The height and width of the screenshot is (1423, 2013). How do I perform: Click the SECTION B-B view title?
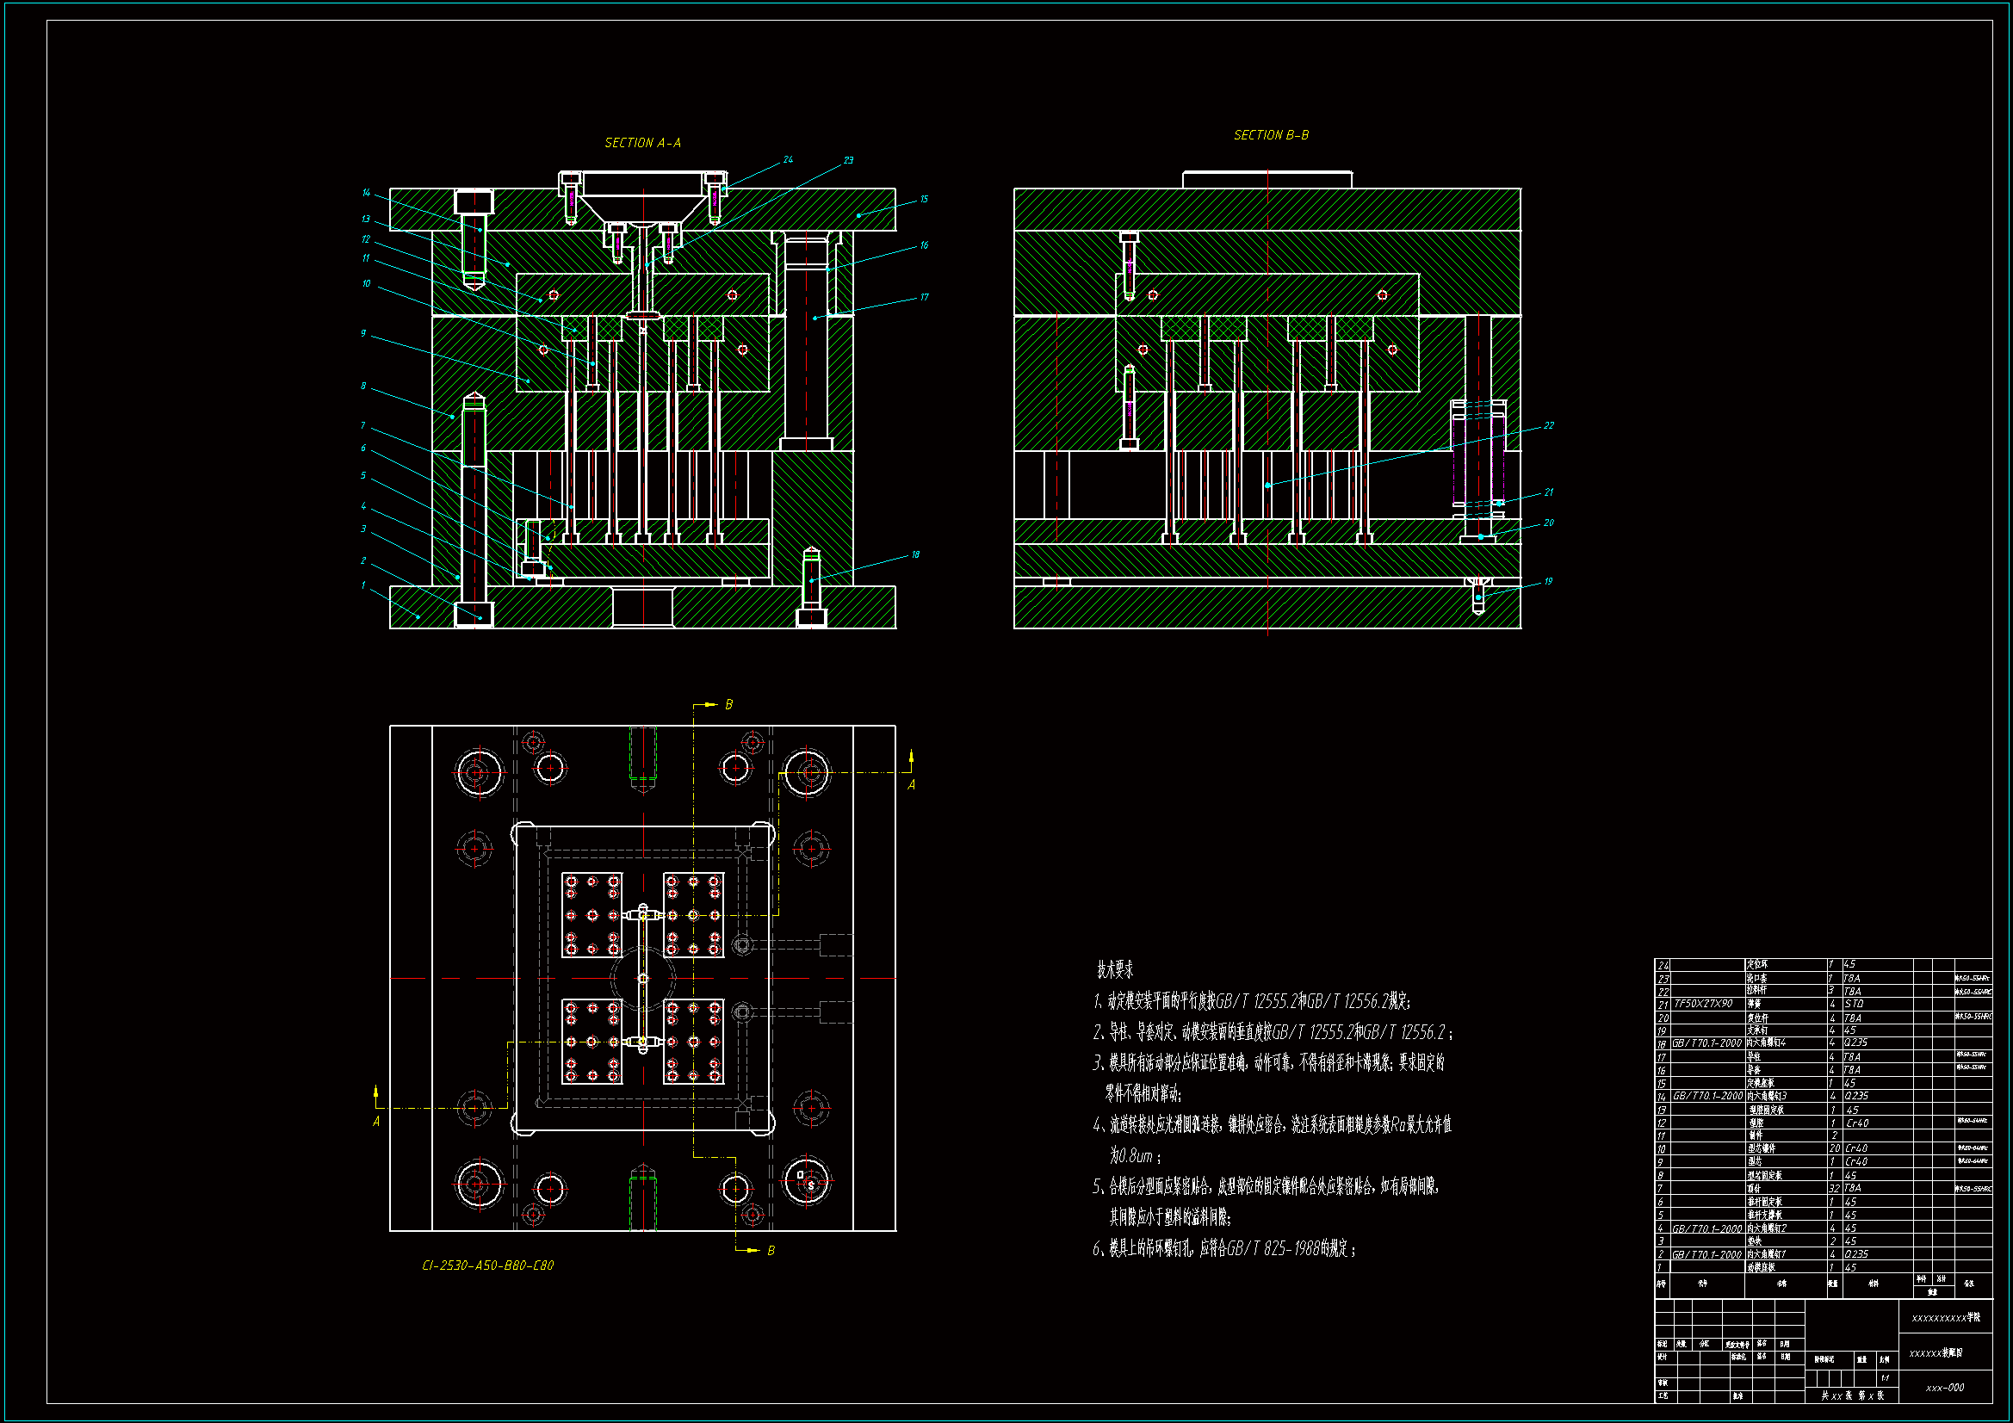(x=1271, y=135)
